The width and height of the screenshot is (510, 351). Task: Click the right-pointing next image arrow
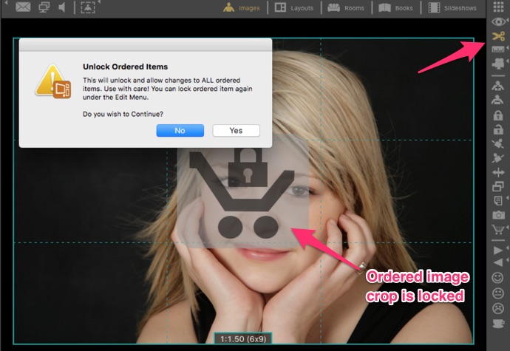[498, 250]
